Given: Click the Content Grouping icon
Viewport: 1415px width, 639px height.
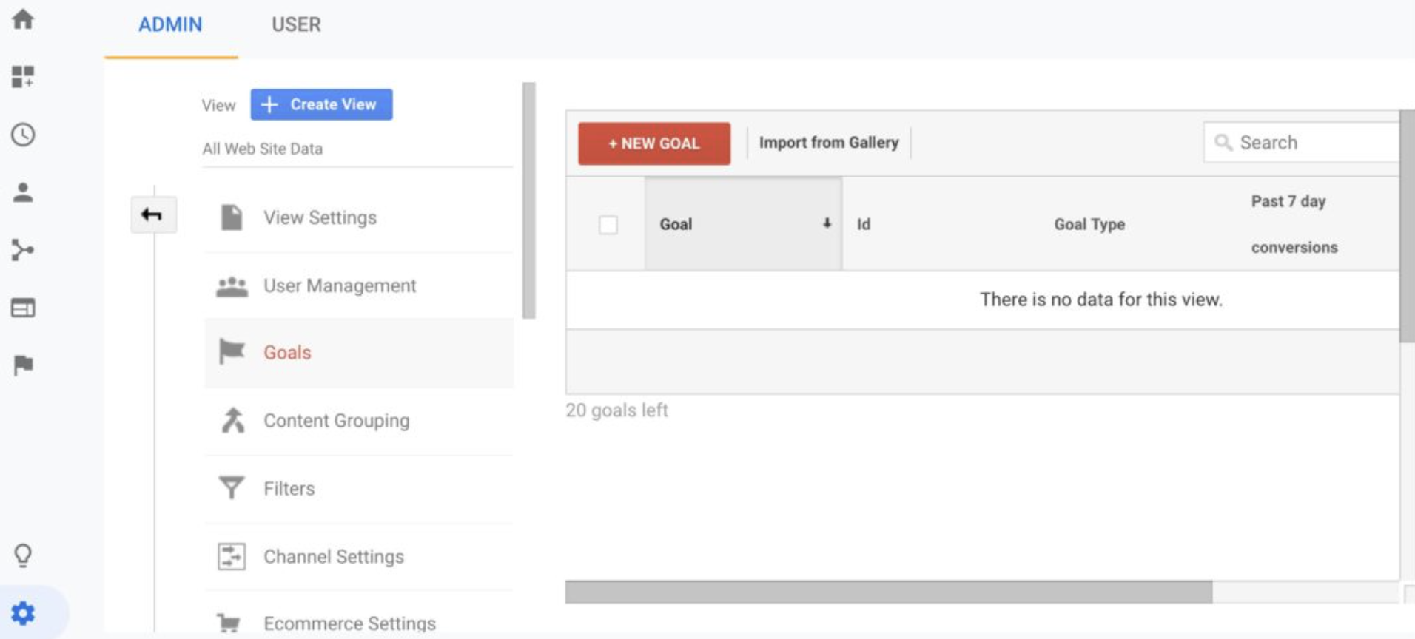Looking at the screenshot, I should click(x=233, y=420).
